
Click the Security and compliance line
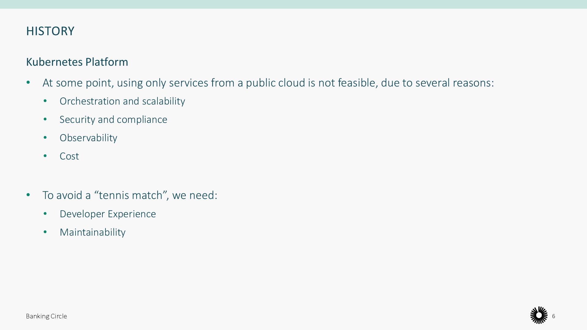(x=113, y=119)
